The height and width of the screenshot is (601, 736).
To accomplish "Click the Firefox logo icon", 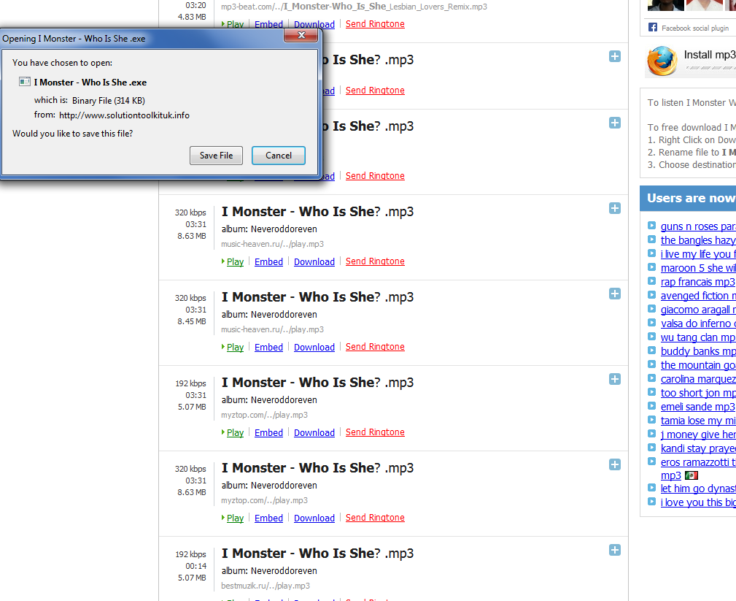I will coord(662,61).
